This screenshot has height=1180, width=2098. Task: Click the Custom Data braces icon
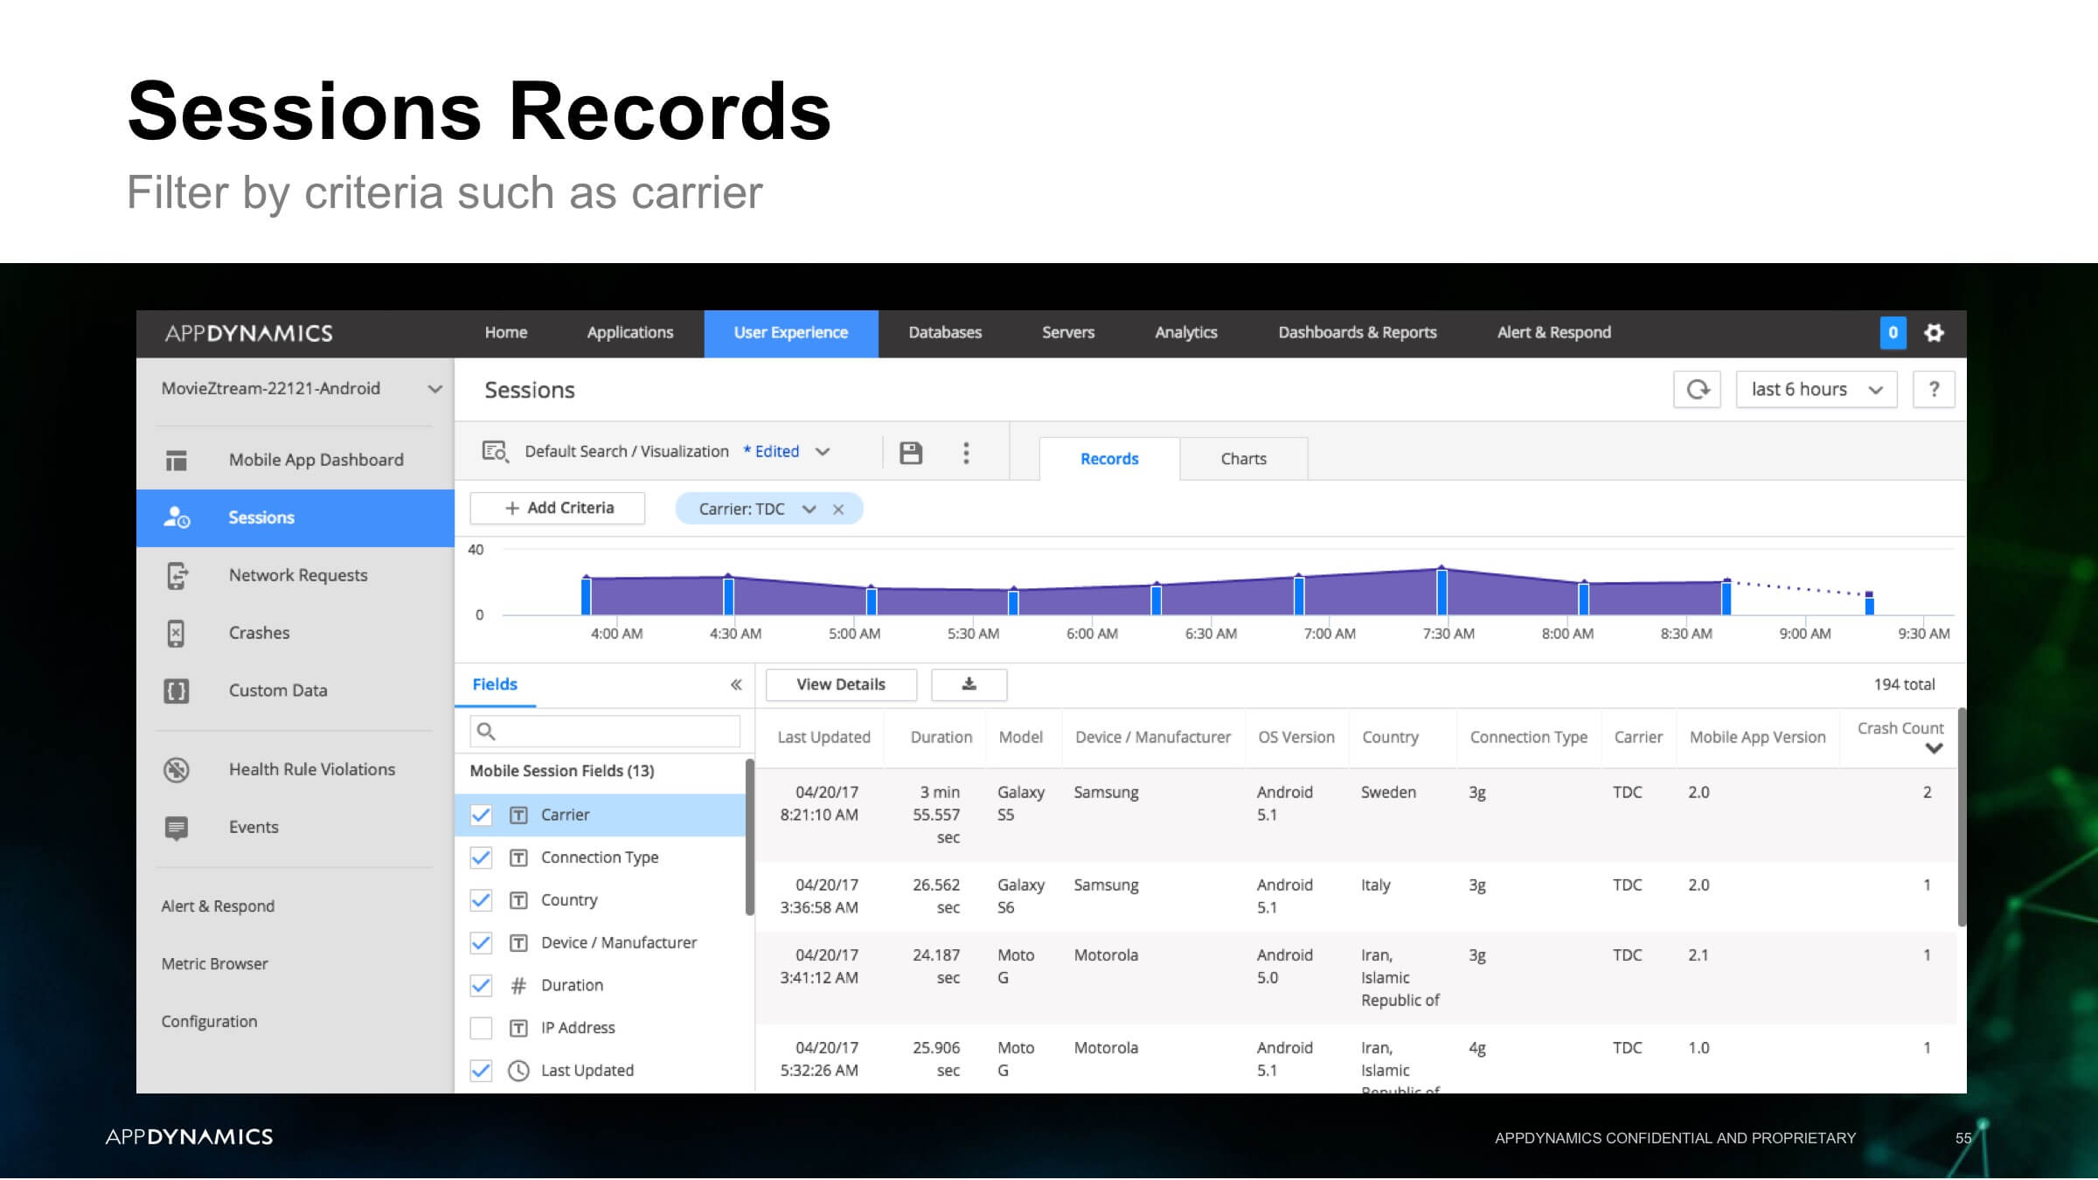[176, 691]
